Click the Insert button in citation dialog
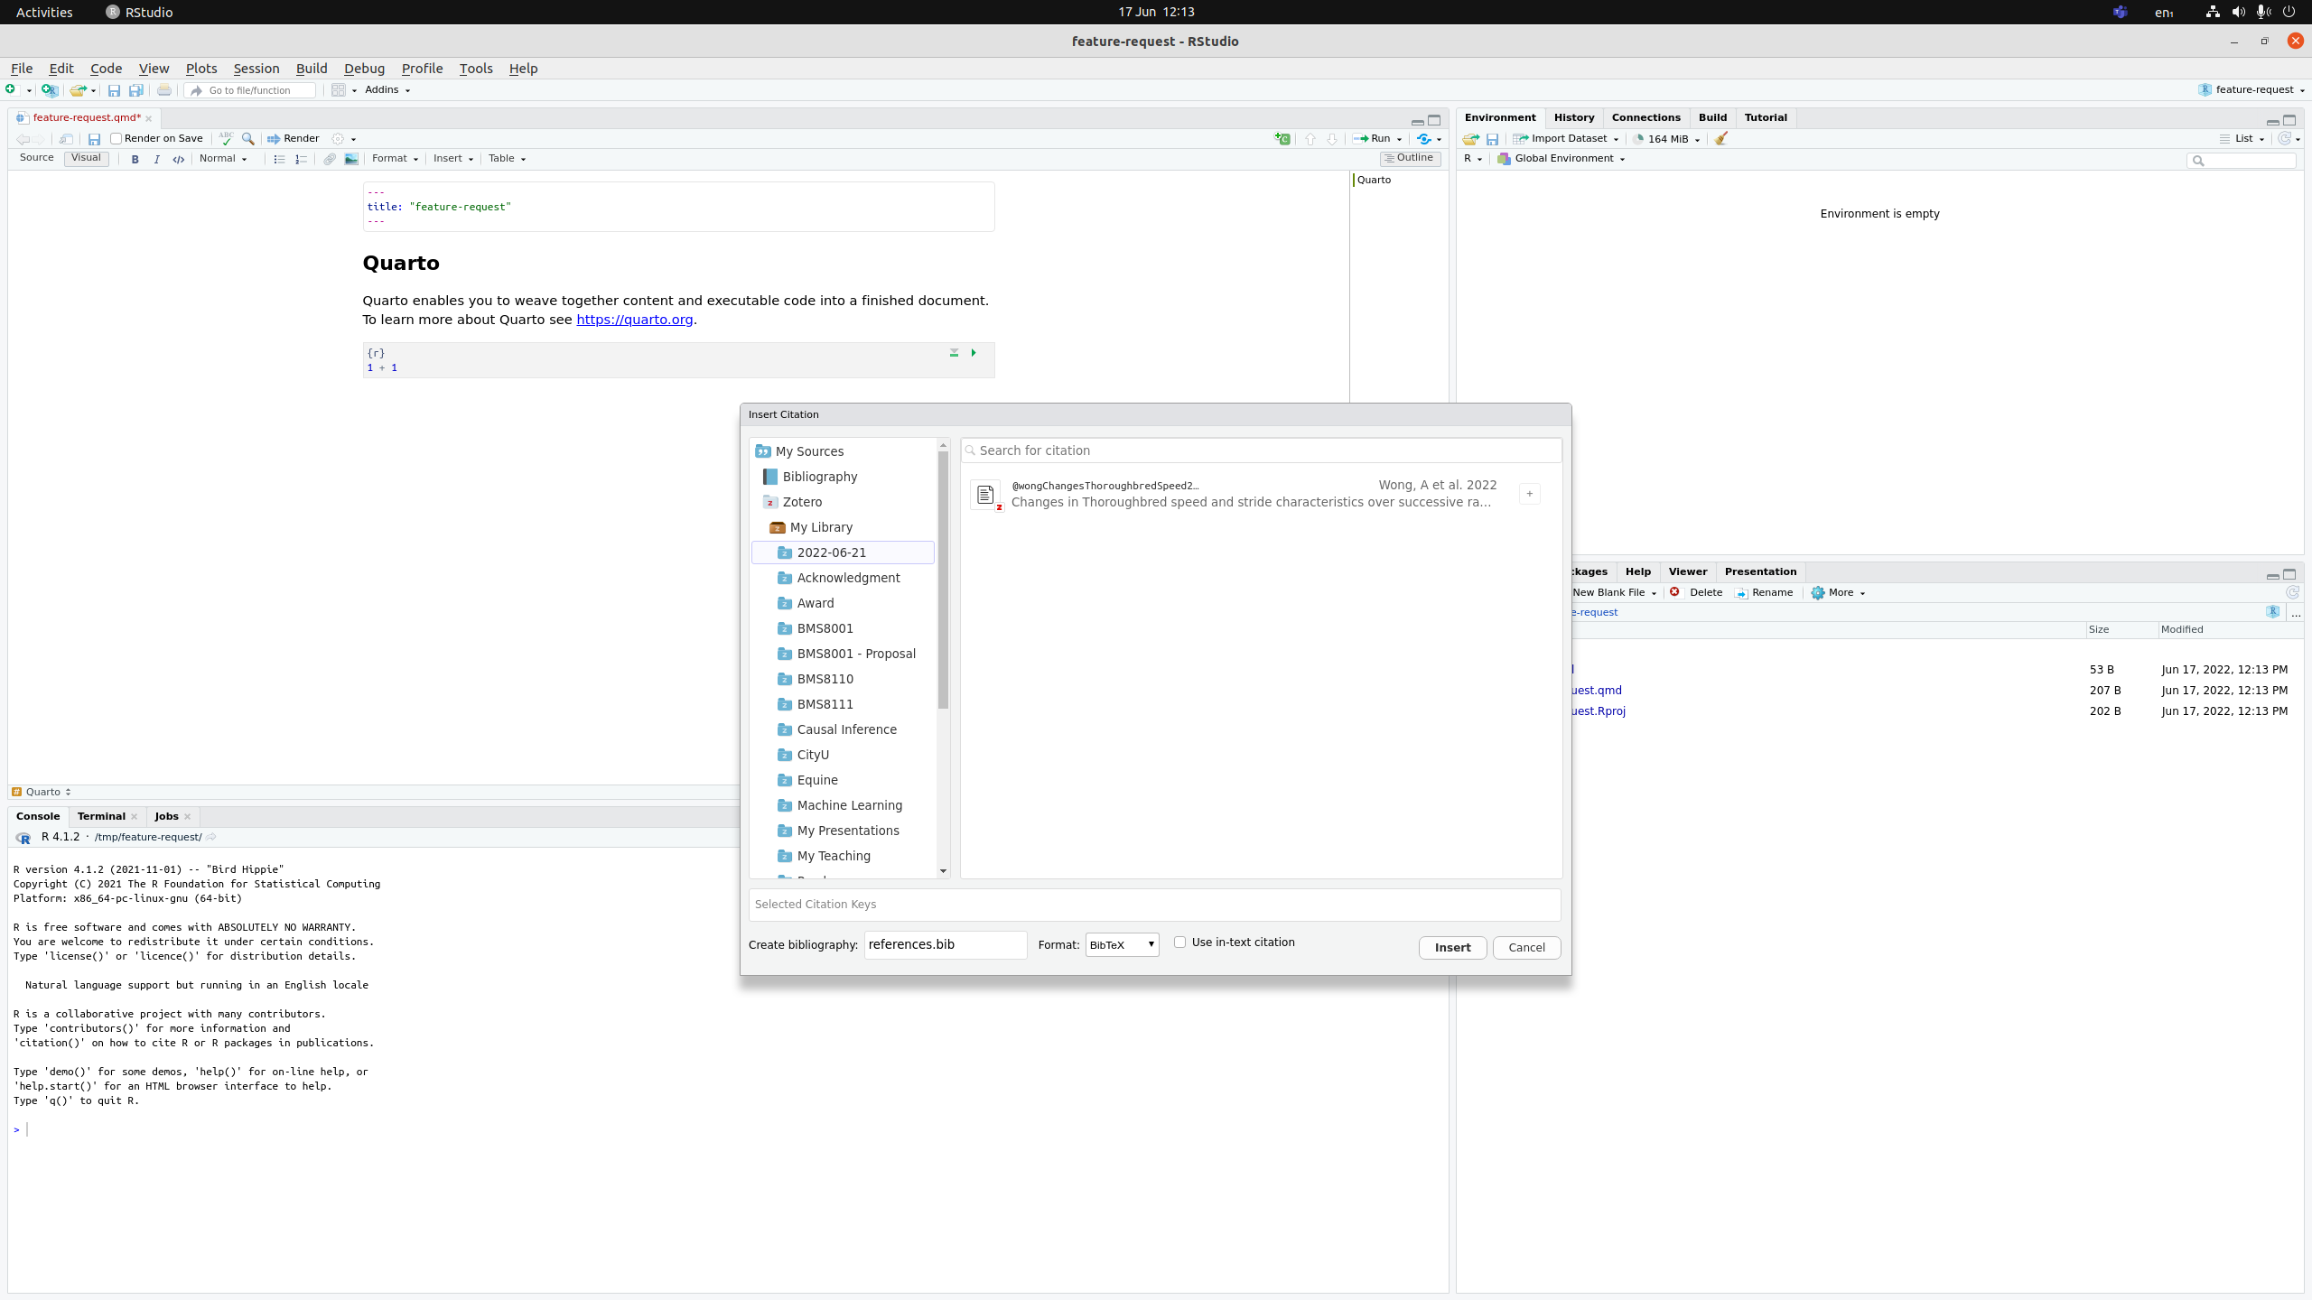This screenshot has width=2312, height=1300. [x=1452, y=948]
